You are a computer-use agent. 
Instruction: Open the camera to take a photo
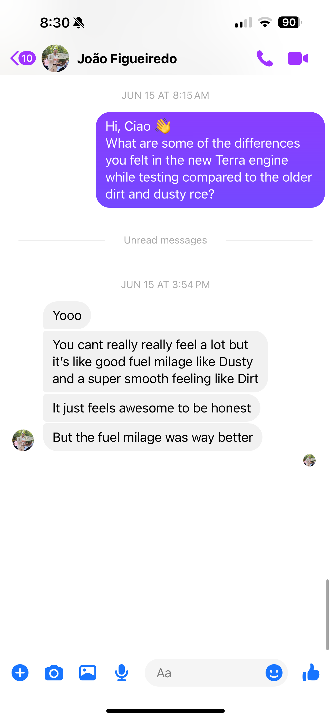[x=54, y=673]
